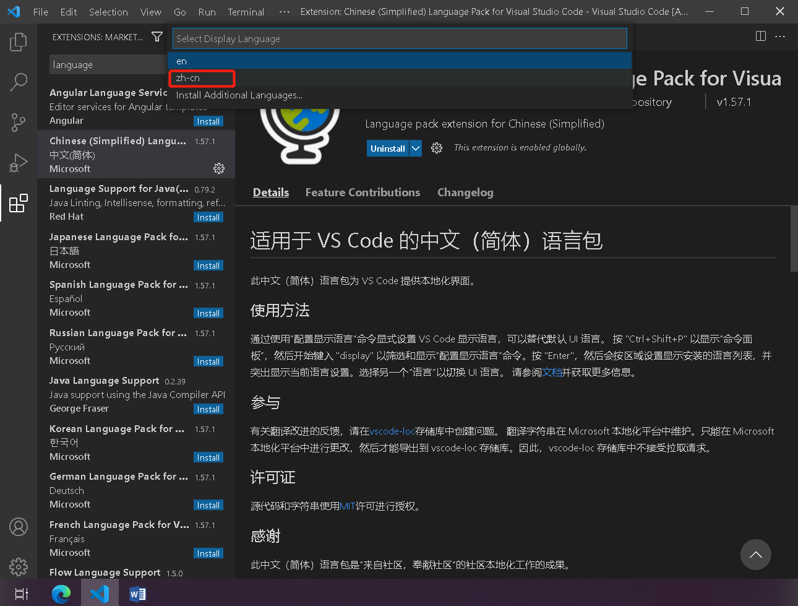Open the Search view
Screen dimensions: 798x606
coord(19,82)
